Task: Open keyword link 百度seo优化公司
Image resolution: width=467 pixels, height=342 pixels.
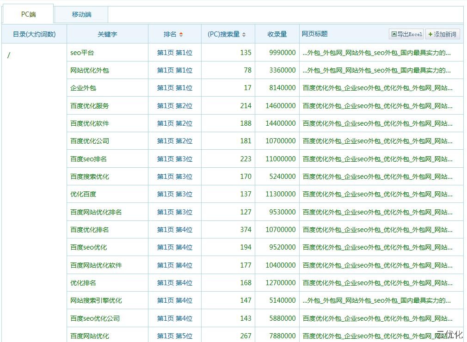Action: [95, 318]
